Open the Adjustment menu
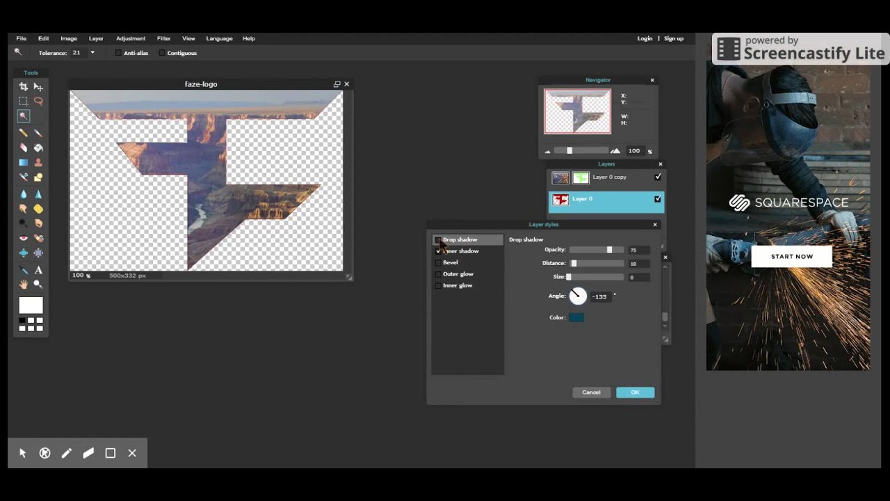890x501 pixels. (x=131, y=38)
